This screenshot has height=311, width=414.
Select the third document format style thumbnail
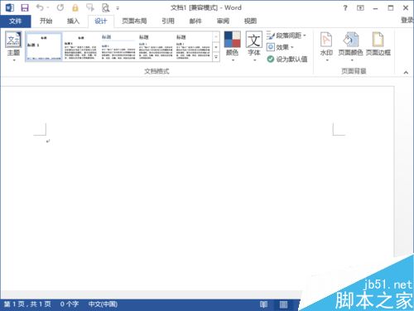point(118,46)
